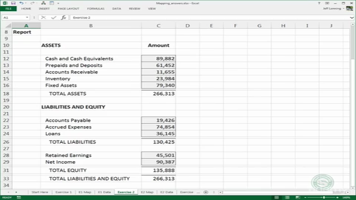Screen dimensions: 356x200
Task: Undo the last action
Action: coord(21,3)
